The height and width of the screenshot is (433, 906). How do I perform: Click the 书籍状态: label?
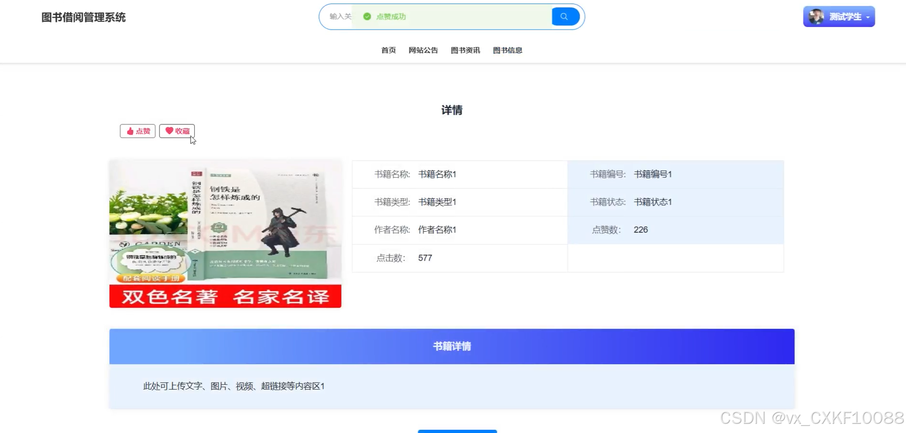608,202
